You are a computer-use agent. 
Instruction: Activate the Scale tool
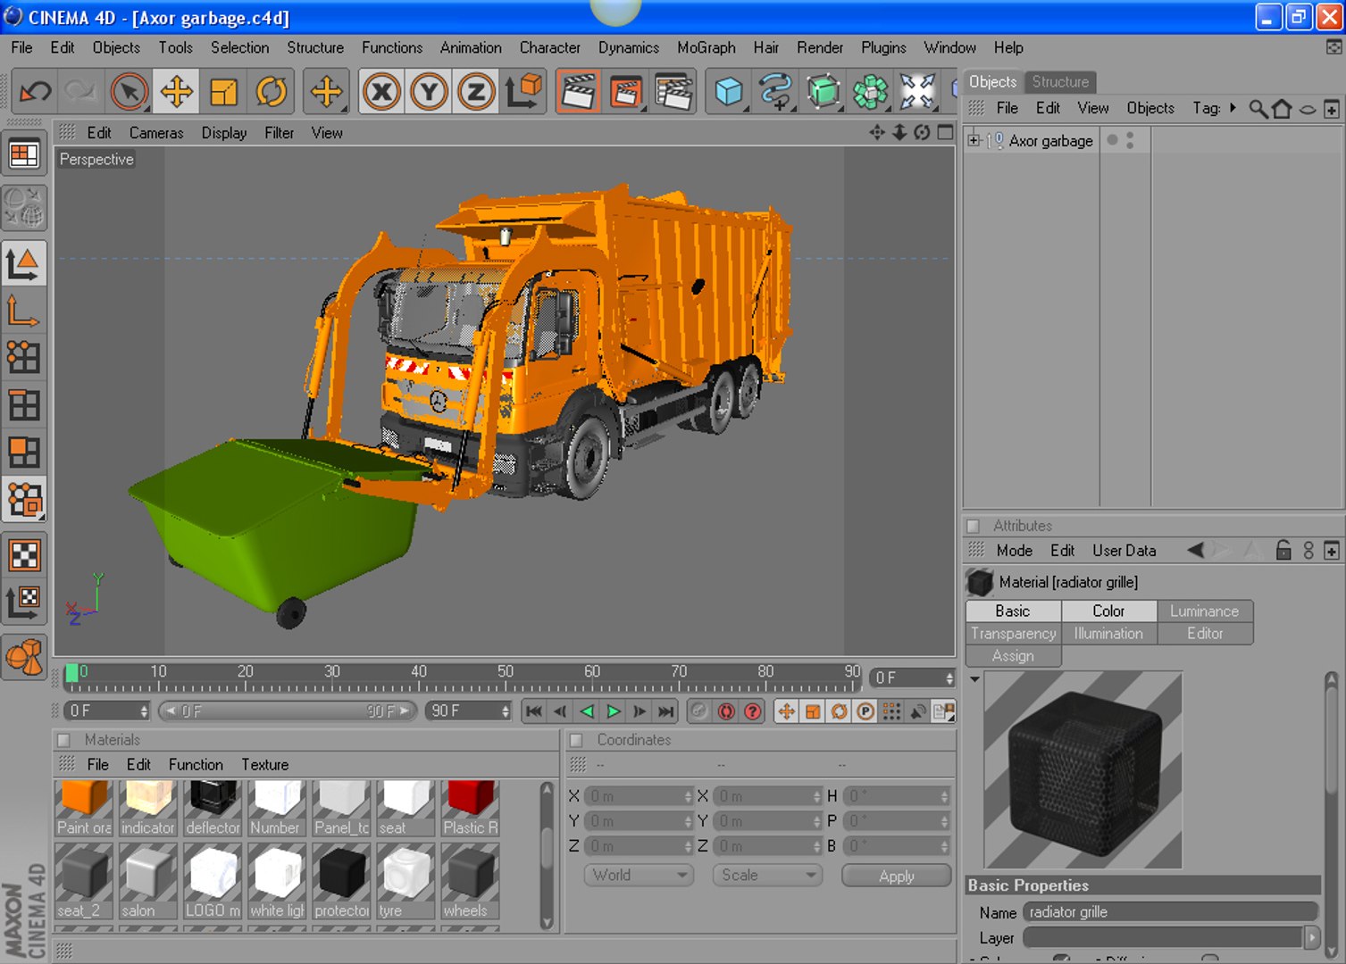tap(223, 91)
